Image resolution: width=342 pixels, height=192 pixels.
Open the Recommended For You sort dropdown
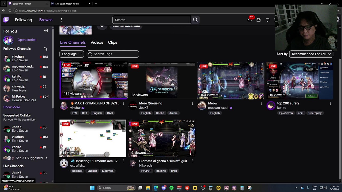311,54
